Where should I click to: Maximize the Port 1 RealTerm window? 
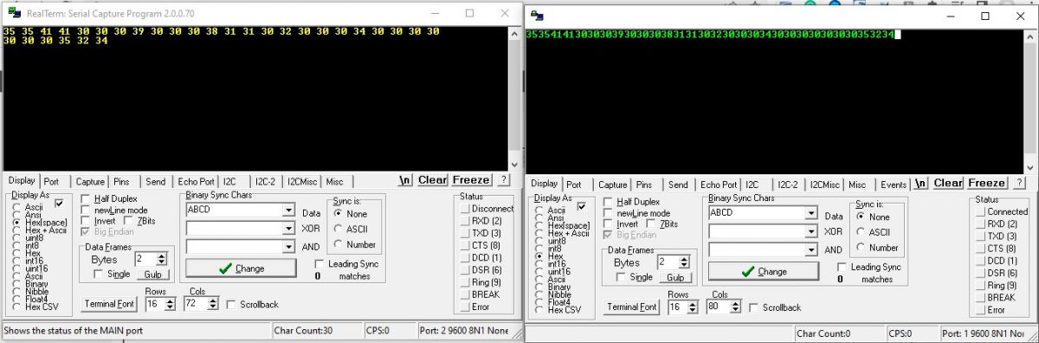(984, 16)
